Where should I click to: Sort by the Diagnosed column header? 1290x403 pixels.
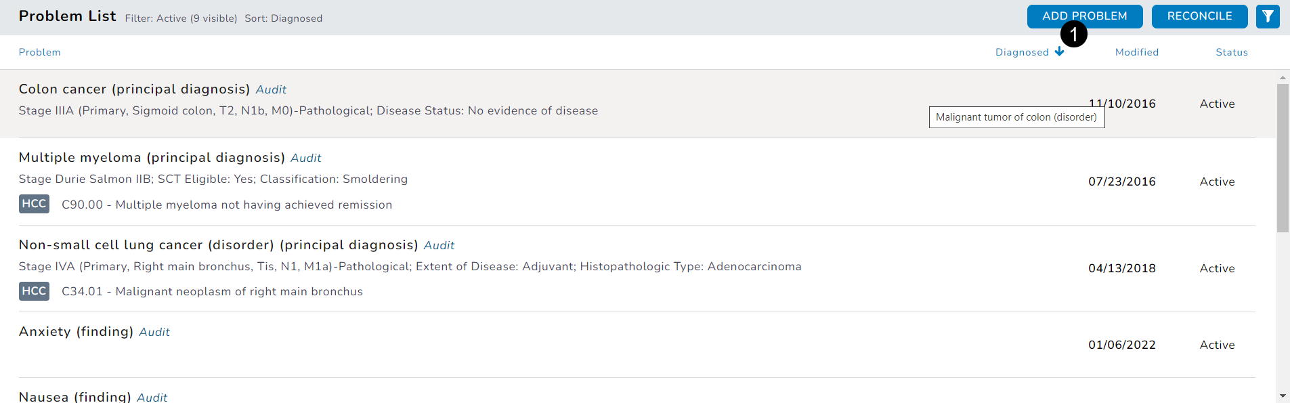[1022, 52]
